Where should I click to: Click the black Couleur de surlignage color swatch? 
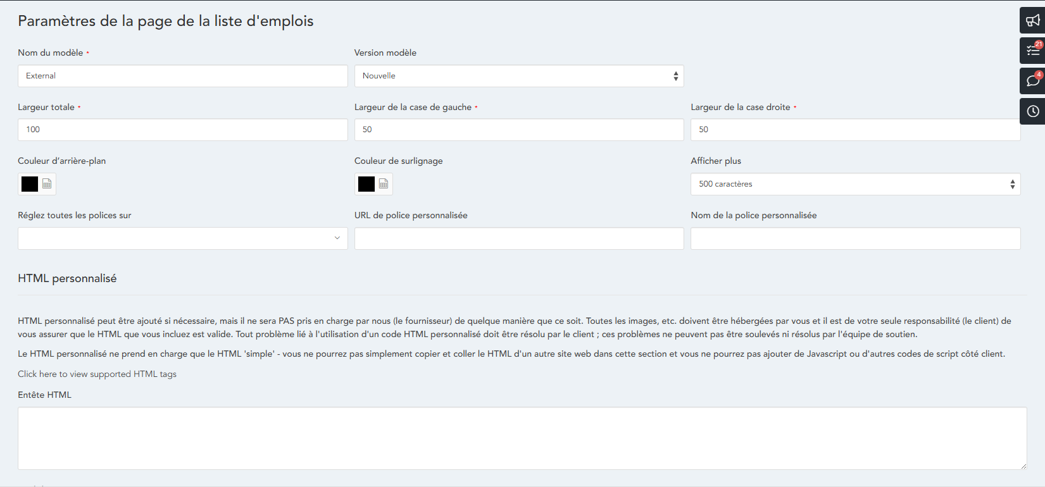point(366,184)
